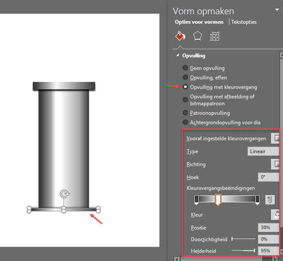283x261 pixels.
Task: Click the left resize handle of selected shape
Action: pyautogui.click(x=29, y=209)
